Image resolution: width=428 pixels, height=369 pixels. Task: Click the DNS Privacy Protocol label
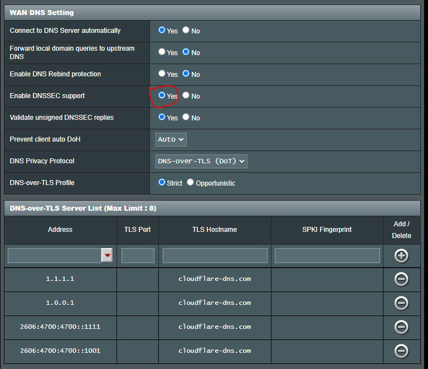(42, 161)
